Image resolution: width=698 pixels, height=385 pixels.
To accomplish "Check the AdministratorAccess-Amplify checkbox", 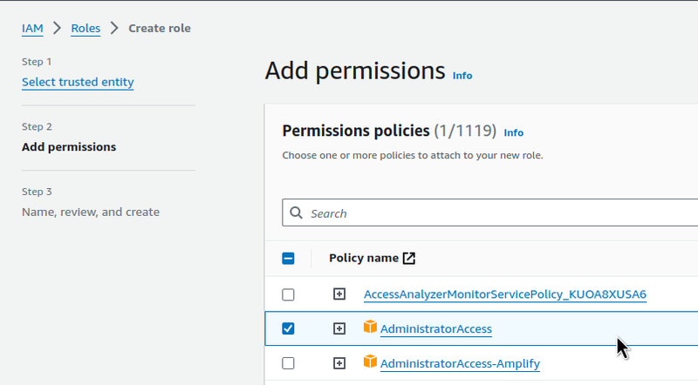I will 288,363.
